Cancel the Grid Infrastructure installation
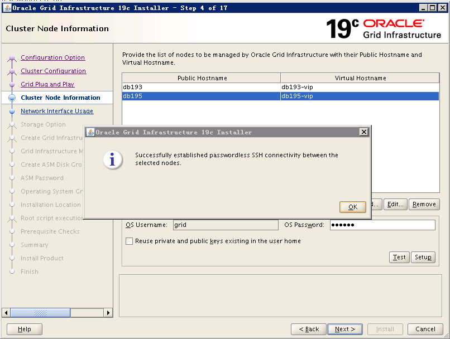This screenshot has height=339, width=450. coord(425,330)
